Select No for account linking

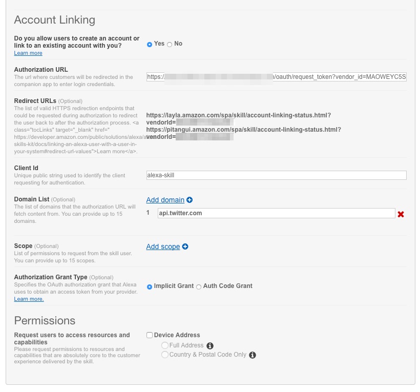pos(170,44)
